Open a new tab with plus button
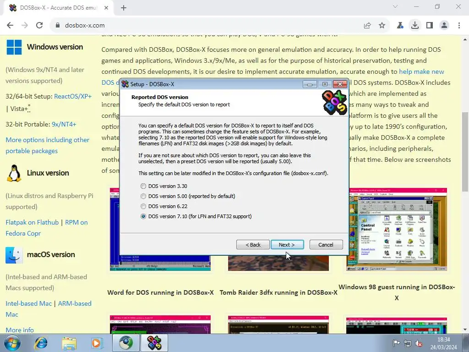Screen dimensions: 469x352 124,8
